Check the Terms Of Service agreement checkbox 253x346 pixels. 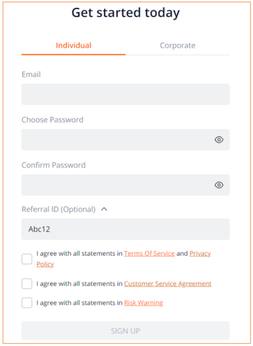point(27,259)
